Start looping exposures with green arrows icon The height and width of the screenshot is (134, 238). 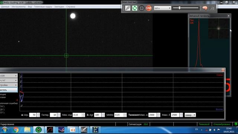tap(135, 8)
